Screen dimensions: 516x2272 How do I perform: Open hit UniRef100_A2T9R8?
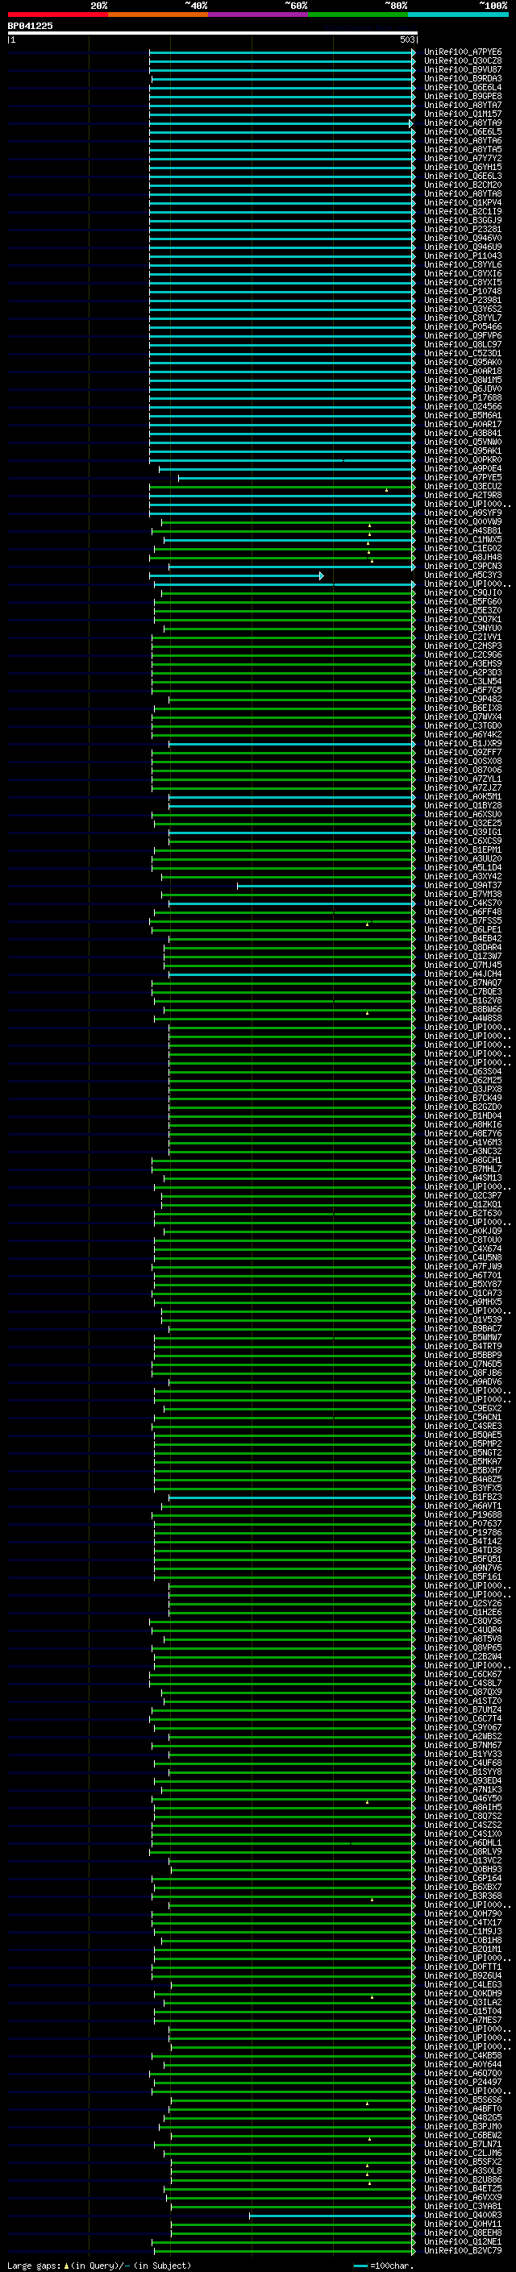(x=463, y=496)
